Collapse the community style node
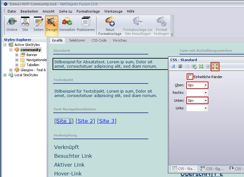The height and width of the screenshot is (177, 244). [11, 50]
